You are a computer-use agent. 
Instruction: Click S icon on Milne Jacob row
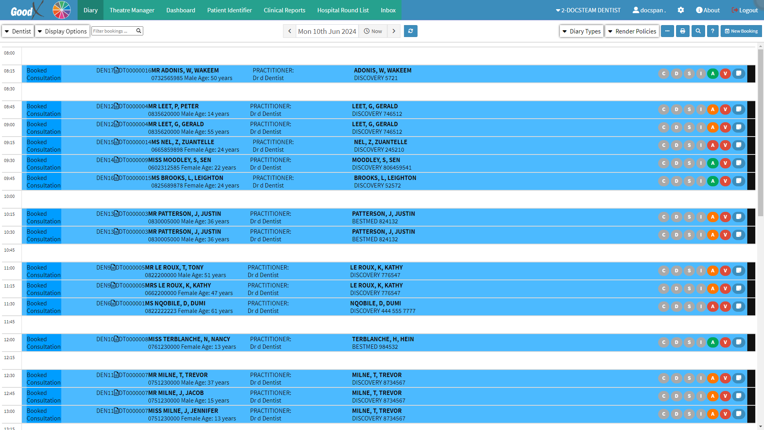689,396
